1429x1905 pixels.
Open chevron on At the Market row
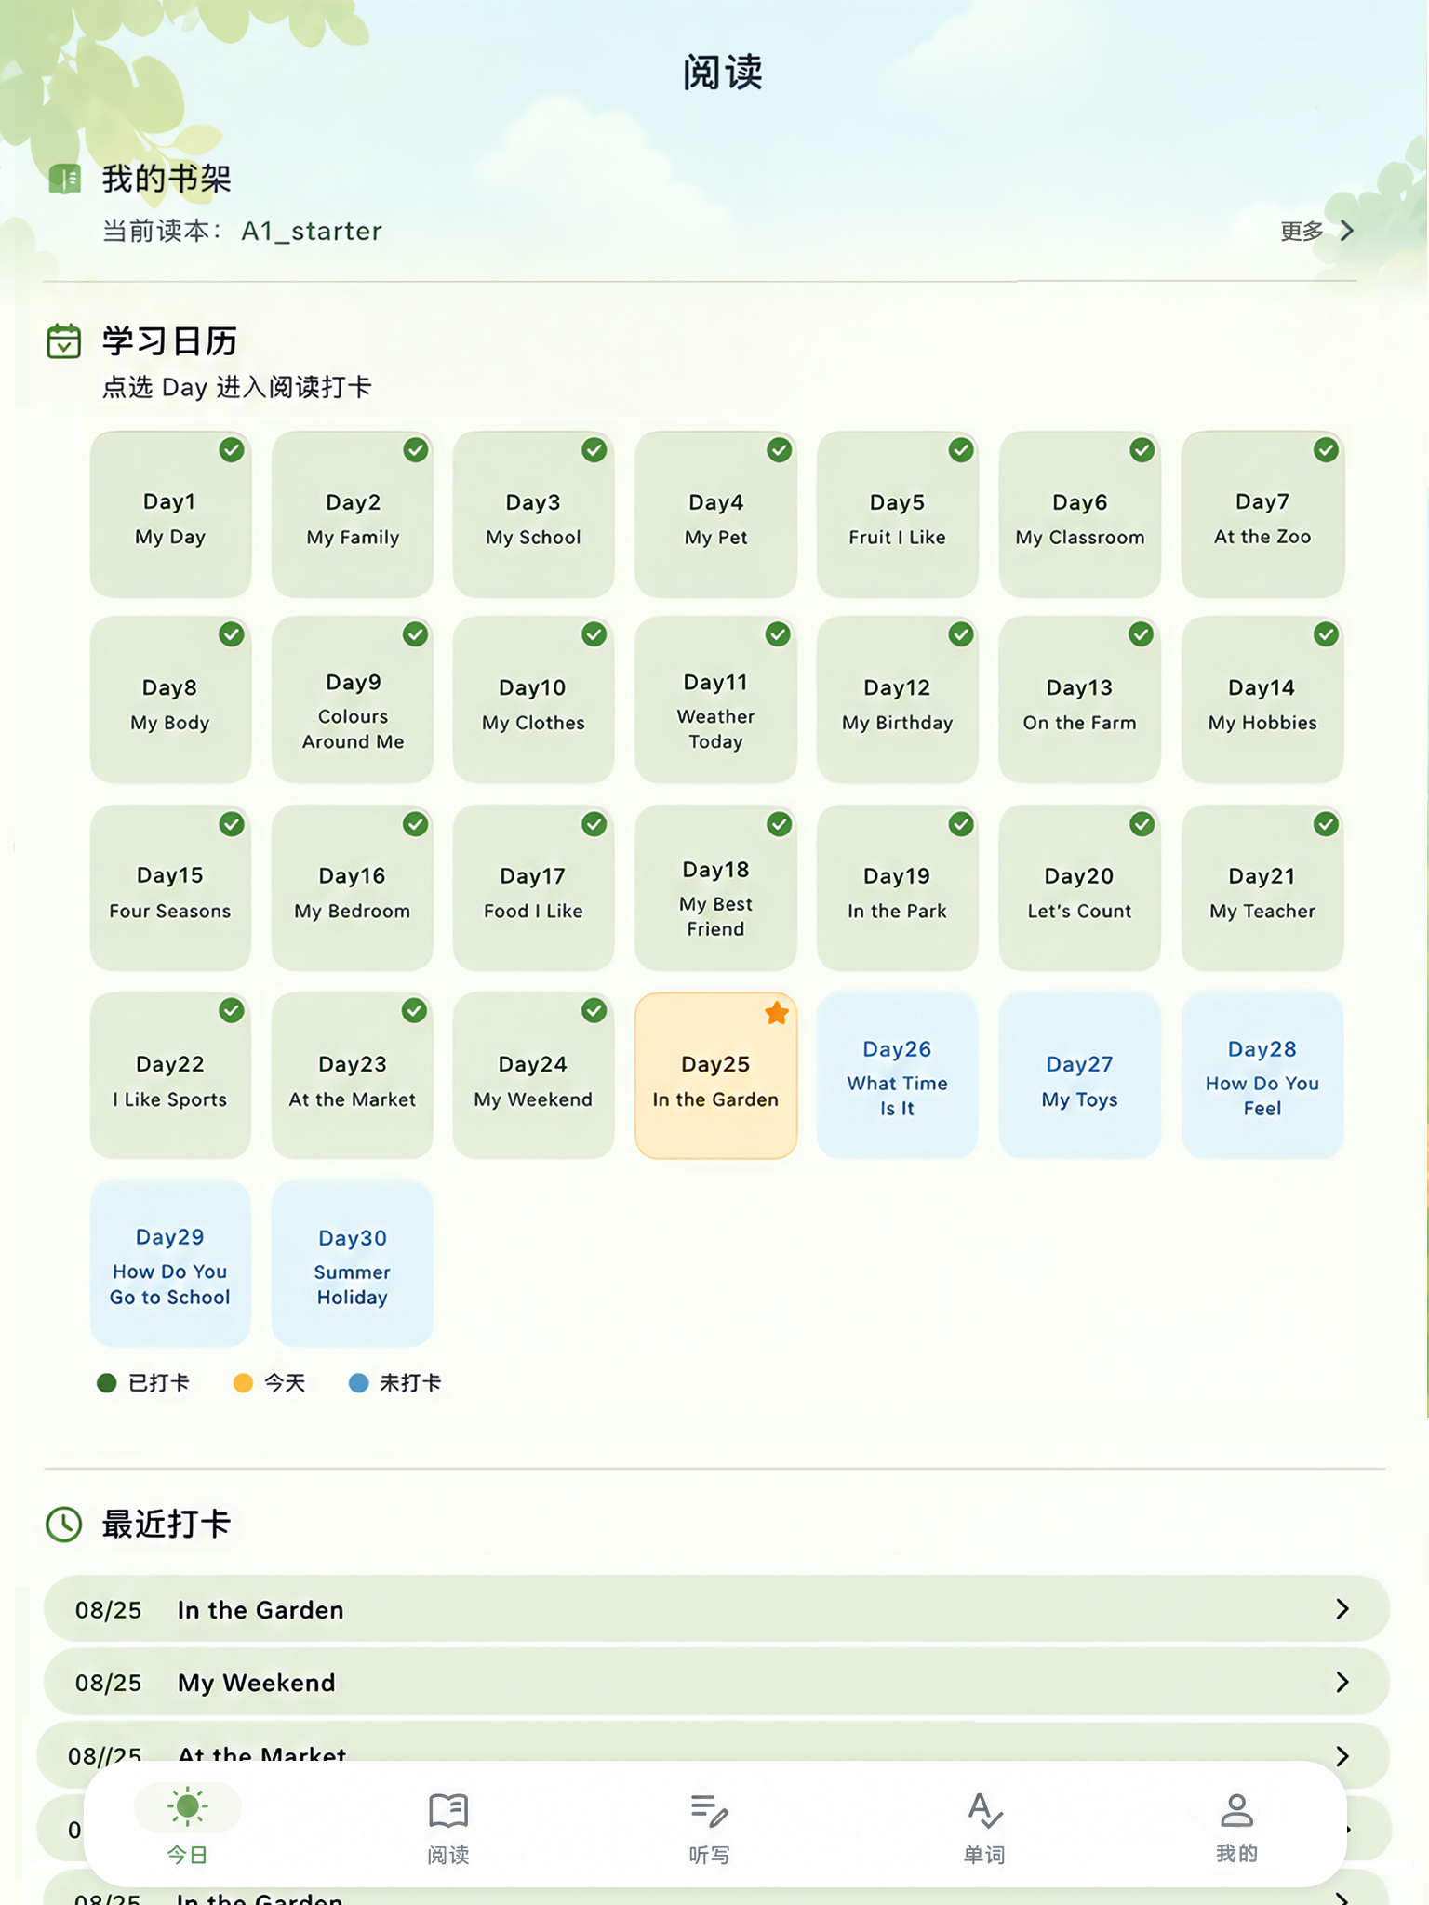pyautogui.click(x=1342, y=1755)
